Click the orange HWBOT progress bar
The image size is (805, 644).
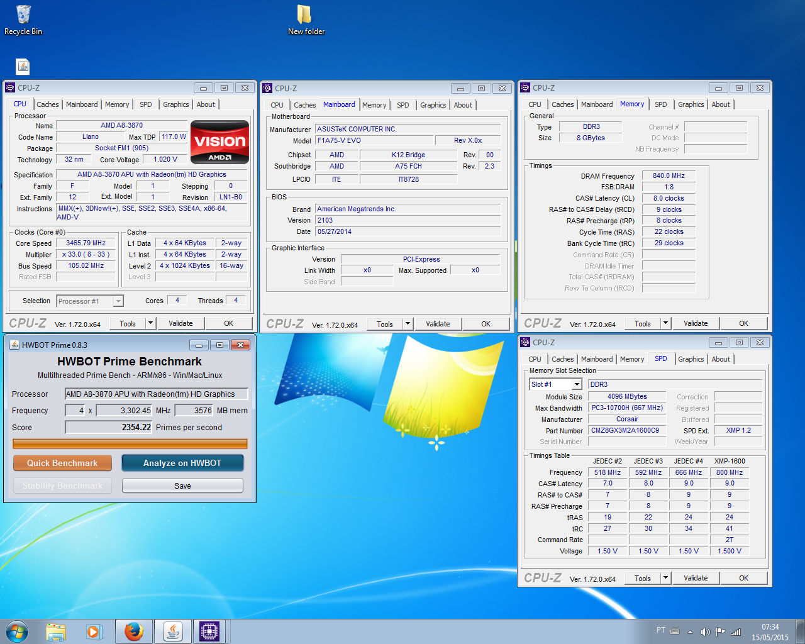click(x=130, y=443)
